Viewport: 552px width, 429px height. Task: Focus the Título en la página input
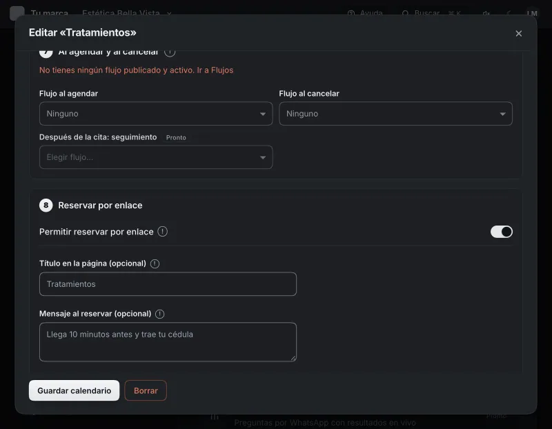point(168,284)
